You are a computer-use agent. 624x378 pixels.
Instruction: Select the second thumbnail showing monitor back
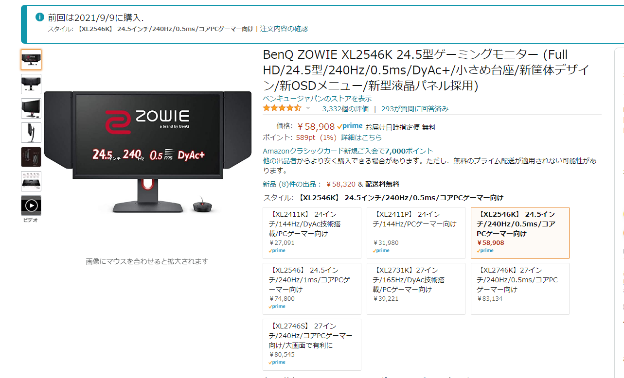31,84
